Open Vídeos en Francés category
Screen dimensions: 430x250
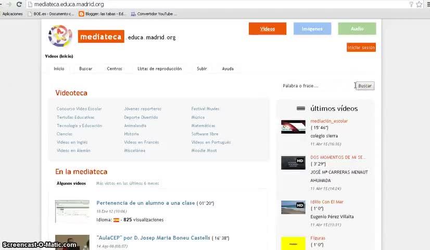(141, 142)
